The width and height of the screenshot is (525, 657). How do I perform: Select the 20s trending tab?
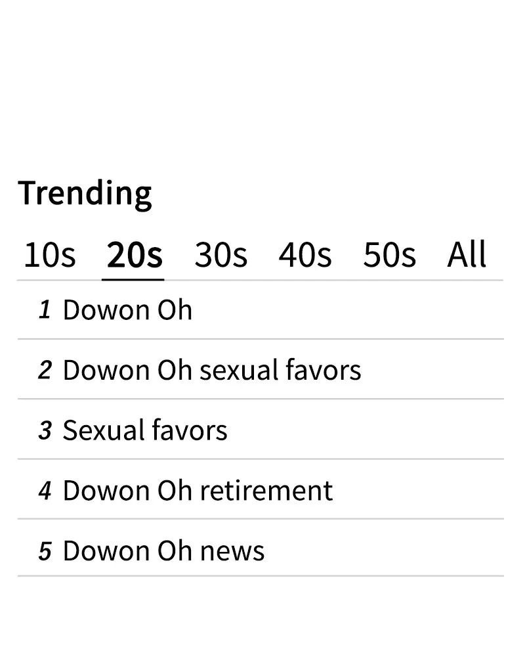134,255
